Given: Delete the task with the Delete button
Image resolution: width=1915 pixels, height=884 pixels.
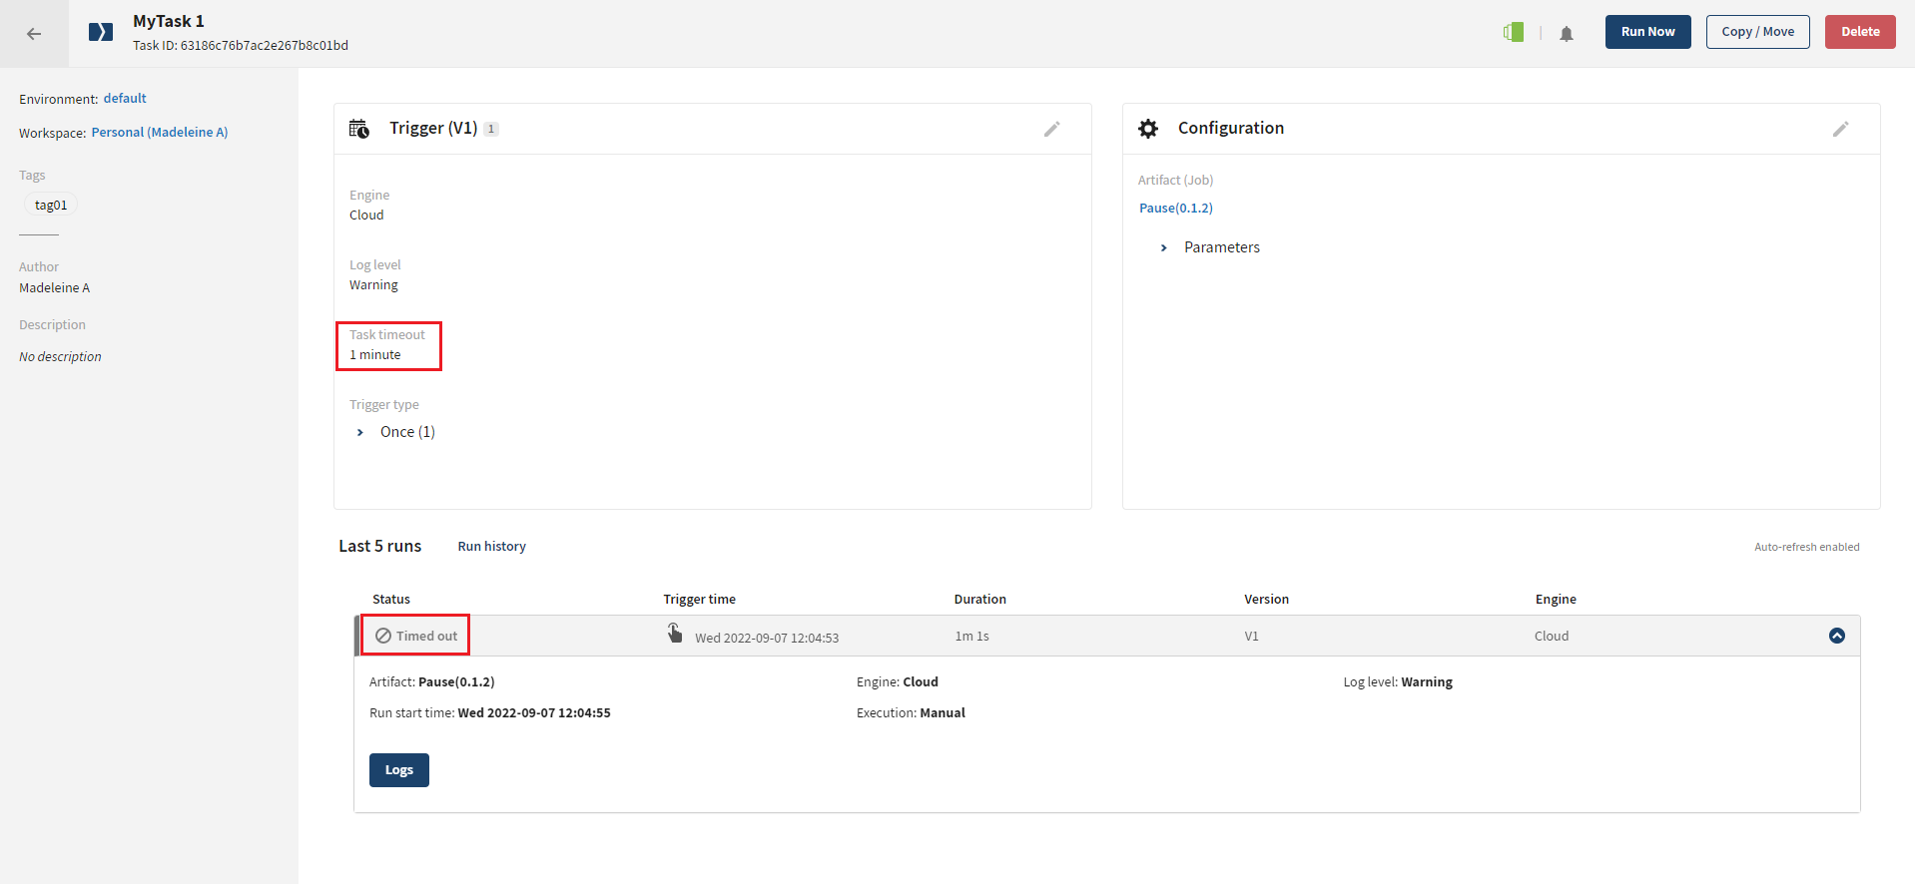Looking at the screenshot, I should pos(1859,32).
